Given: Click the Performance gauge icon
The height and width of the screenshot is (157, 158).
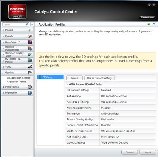Looking at the screenshot, I should click(30, 87).
